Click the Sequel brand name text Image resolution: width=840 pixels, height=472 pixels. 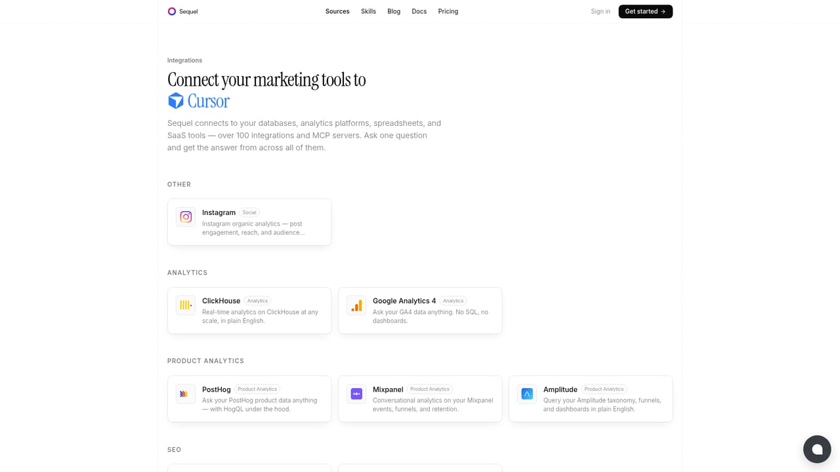pos(188,11)
